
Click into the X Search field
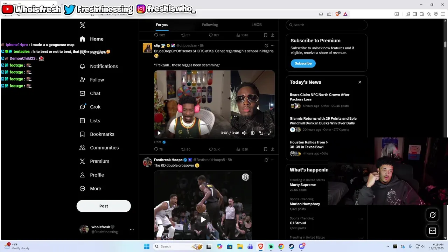click(327, 25)
